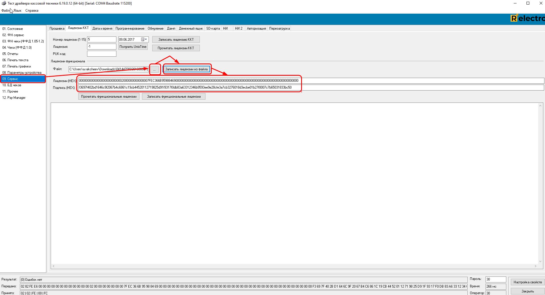545x295 pixels.
Task: Select the Перезагрузка tab
Action: (279, 28)
